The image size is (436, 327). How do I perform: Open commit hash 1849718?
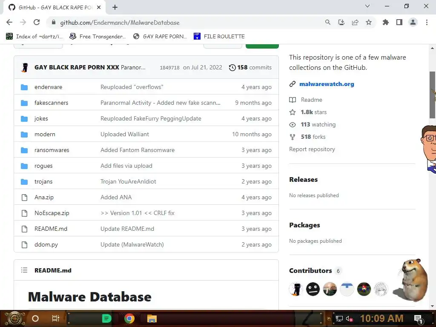(x=169, y=68)
